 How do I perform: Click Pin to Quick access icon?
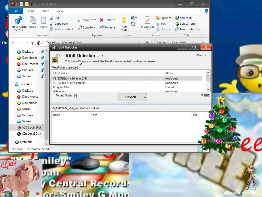(18, 20)
